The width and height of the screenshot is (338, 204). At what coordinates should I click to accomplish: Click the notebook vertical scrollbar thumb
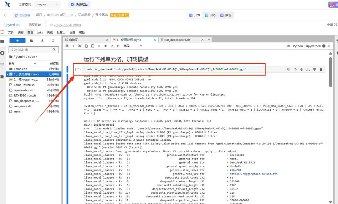[x=330, y=72]
